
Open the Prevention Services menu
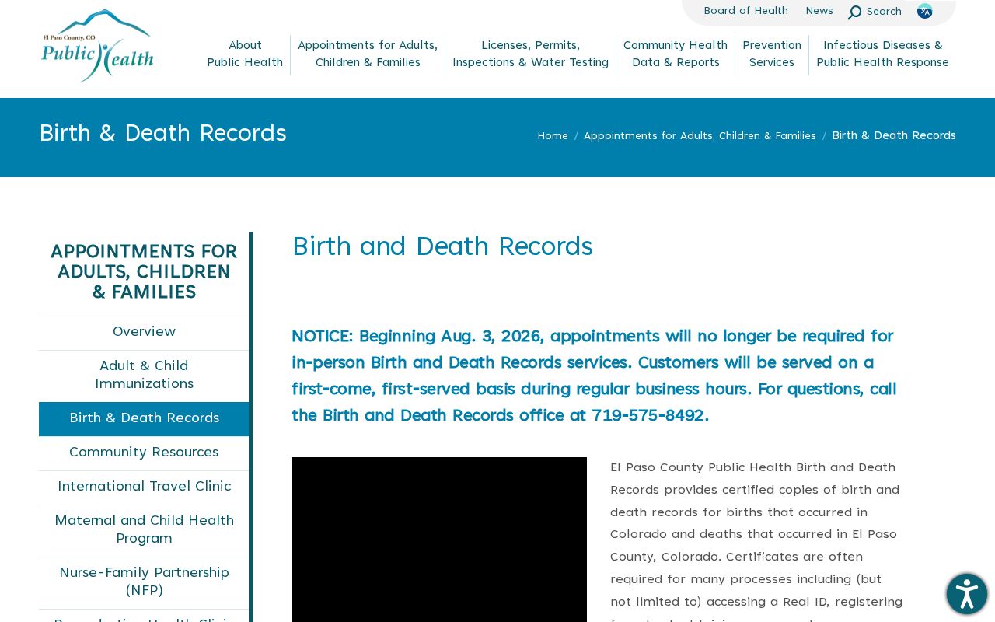(x=772, y=54)
